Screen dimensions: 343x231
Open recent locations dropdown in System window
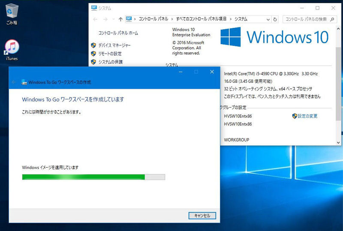pos(113,19)
